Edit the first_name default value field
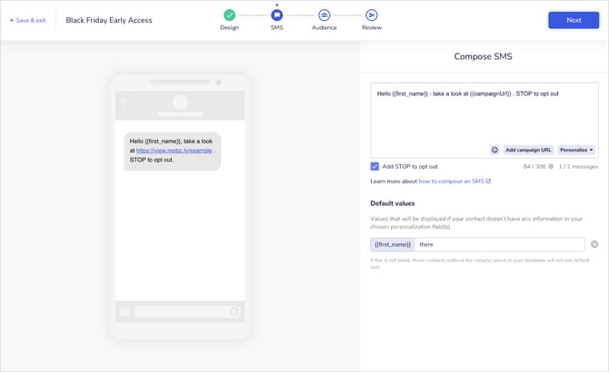 coord(500,244)
